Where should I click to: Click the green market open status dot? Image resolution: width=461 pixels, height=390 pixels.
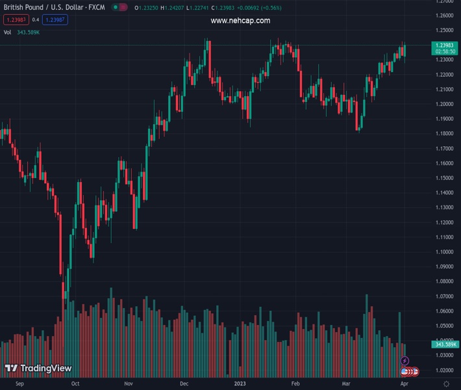pyautogui.click(x=115, y=7)
